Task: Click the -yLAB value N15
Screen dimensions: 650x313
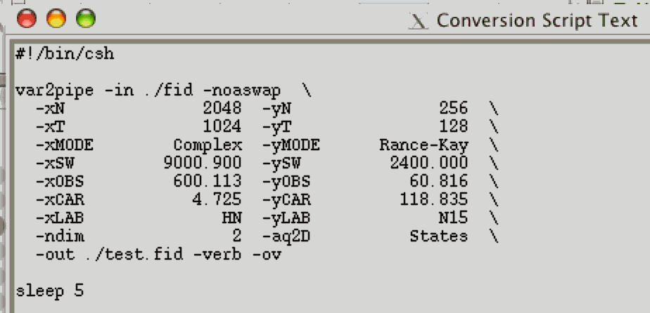Action: pyautogui.click(x=453, y=218)
